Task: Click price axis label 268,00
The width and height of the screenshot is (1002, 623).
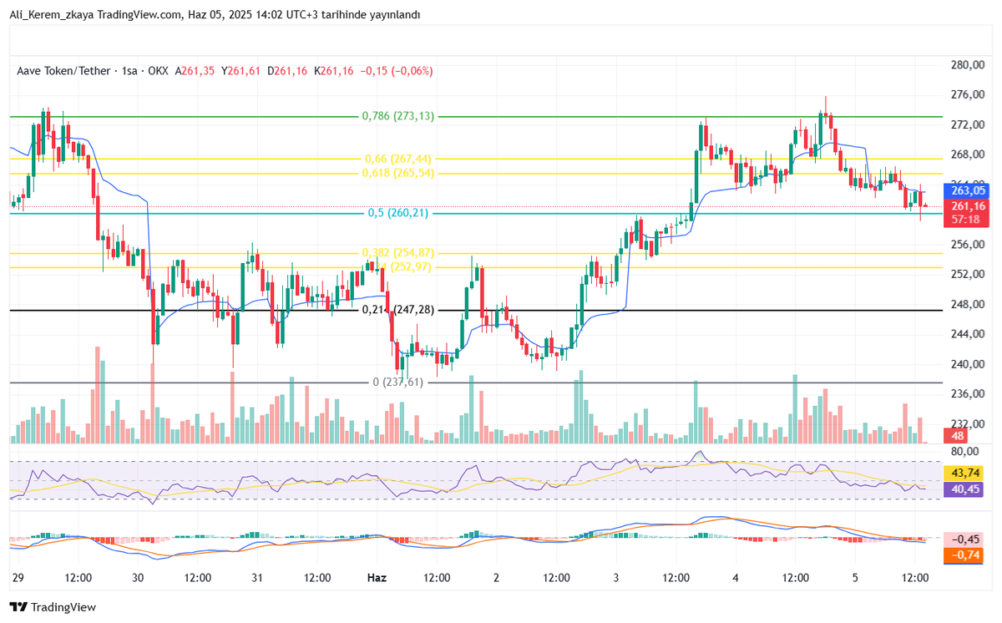Action: [968, 154]
